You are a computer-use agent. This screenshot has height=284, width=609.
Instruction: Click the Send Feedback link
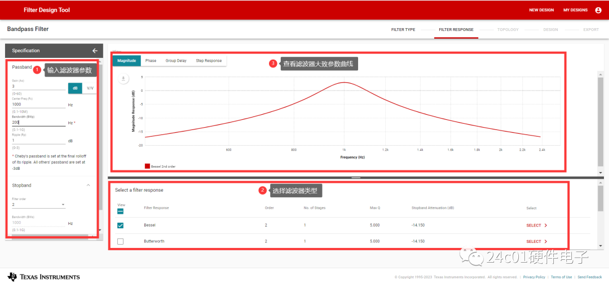(589, 277)
